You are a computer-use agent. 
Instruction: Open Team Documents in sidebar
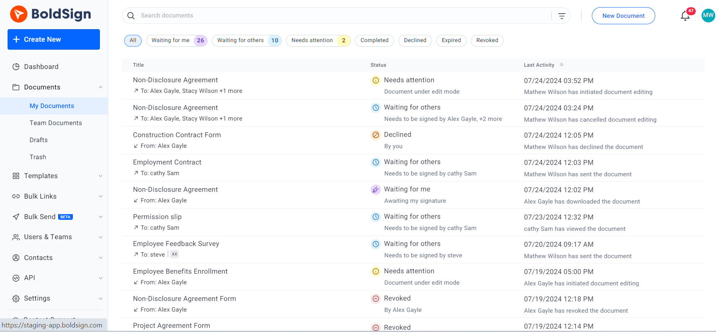[56, 123]
